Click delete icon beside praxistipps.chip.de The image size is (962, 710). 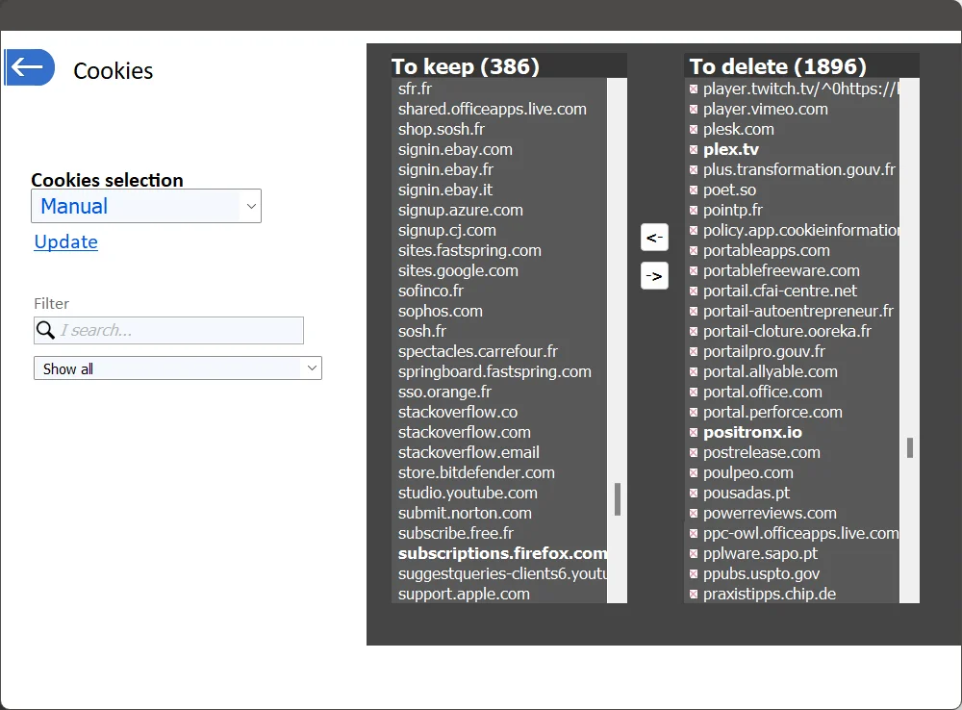tap(694, 595)
